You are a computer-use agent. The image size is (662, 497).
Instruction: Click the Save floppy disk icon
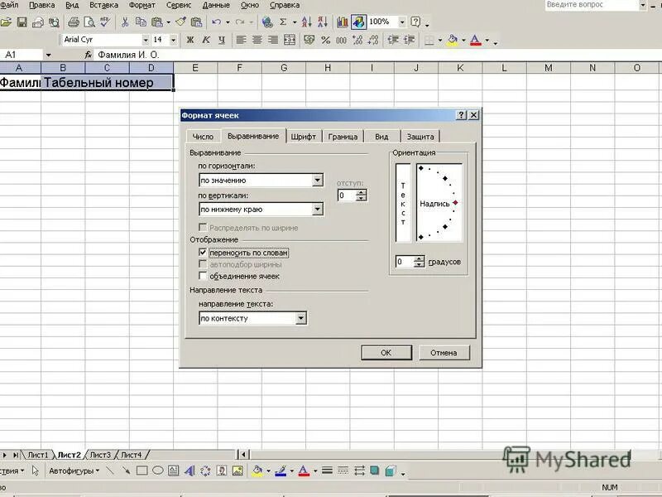tap(22, 22)
